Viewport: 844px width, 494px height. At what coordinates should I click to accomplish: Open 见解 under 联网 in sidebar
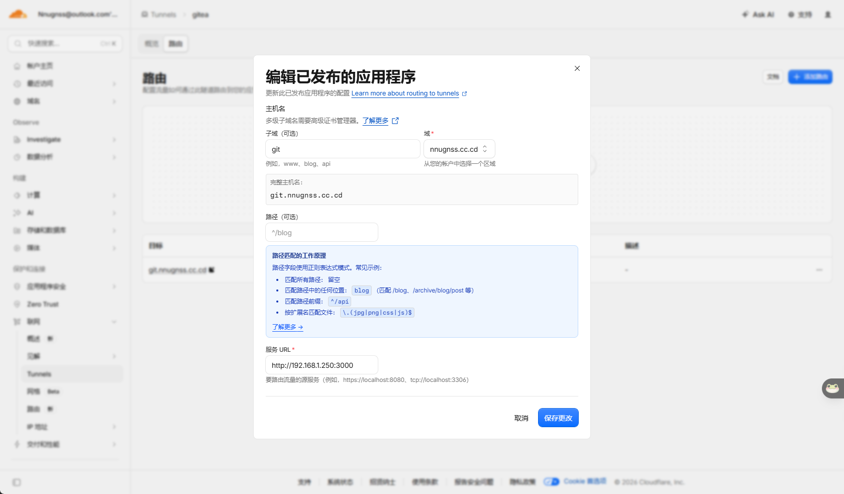[x=72, y=356]
